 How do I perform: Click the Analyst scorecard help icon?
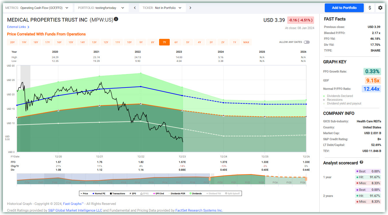point(361,162)
